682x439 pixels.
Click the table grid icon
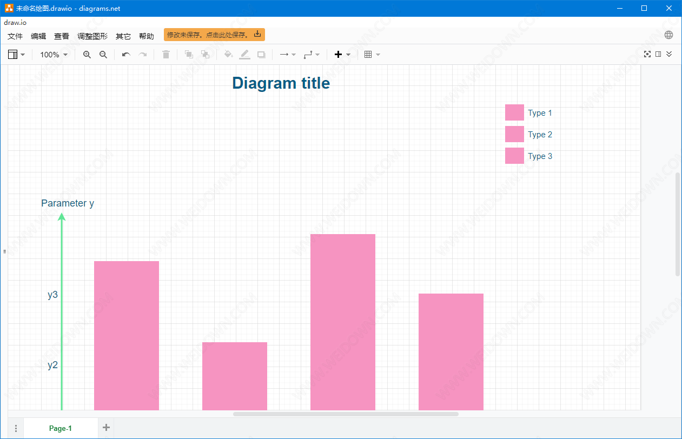point(368,55)
